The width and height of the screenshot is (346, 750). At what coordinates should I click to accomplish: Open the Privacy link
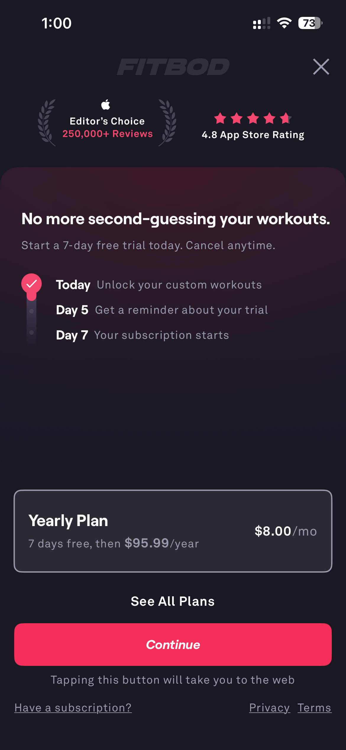(x=269, y=708)
